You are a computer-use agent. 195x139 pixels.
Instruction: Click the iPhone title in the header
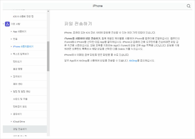point(97,6)
